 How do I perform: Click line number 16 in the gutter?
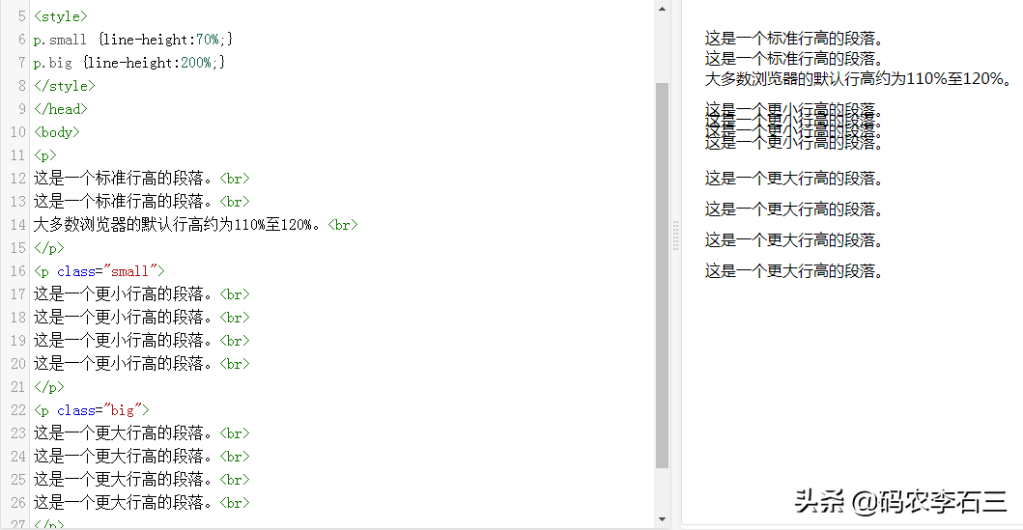coord(18,271)
